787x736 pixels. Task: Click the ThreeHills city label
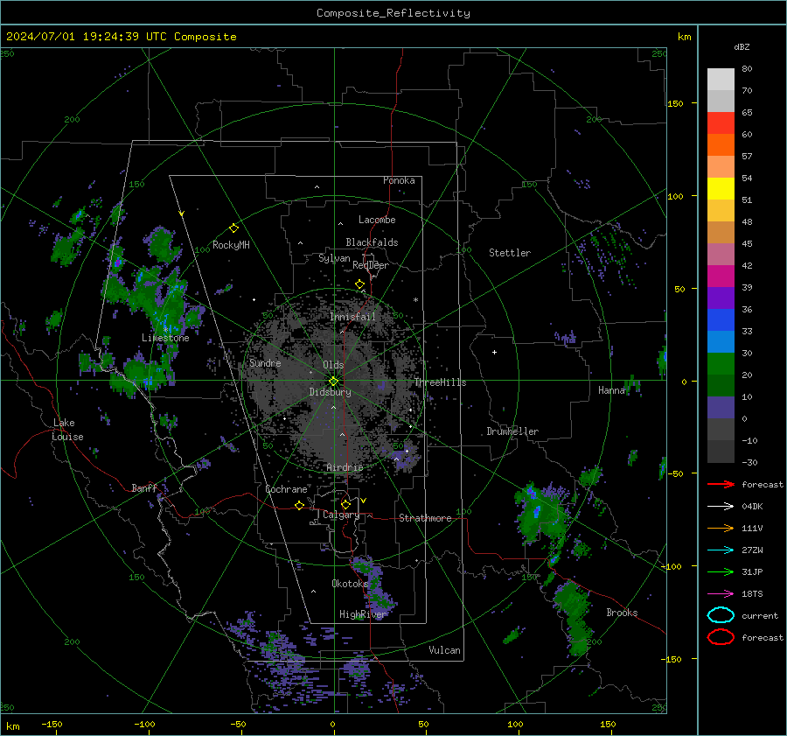tap(440, 382)
